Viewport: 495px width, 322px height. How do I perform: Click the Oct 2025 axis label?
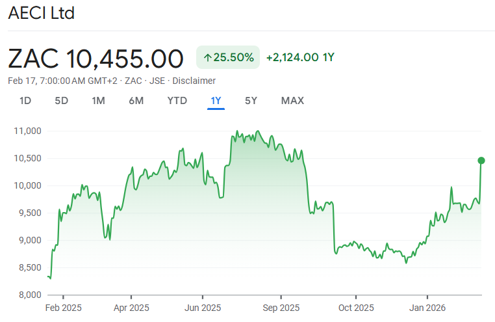pos(356,308)
